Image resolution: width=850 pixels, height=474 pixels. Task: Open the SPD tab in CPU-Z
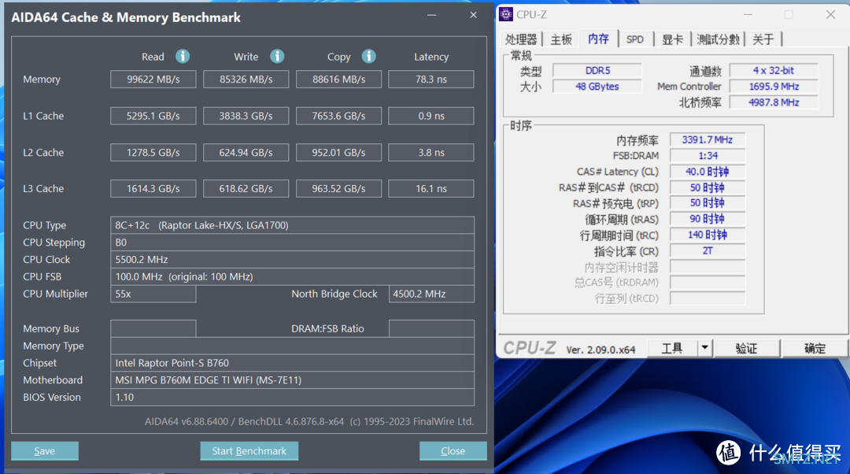[x=635, y=39]
